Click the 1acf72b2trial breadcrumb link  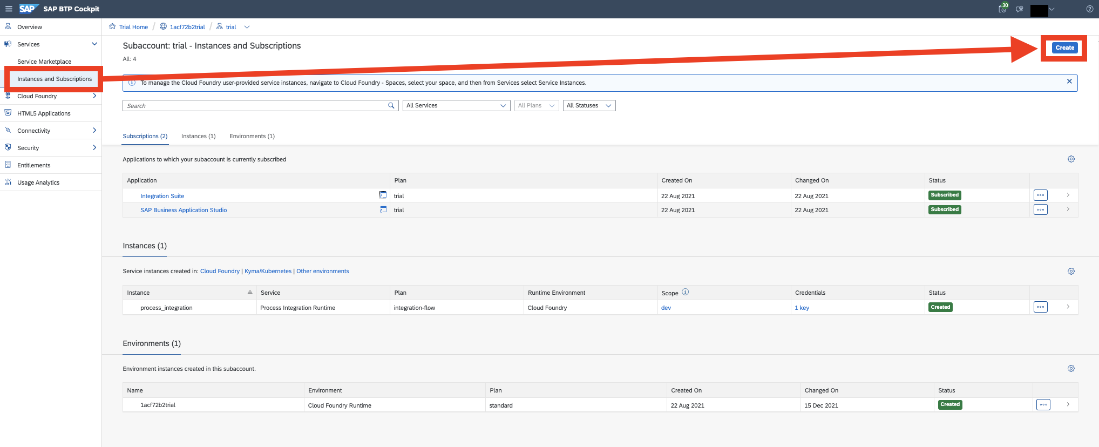(187, 27)
